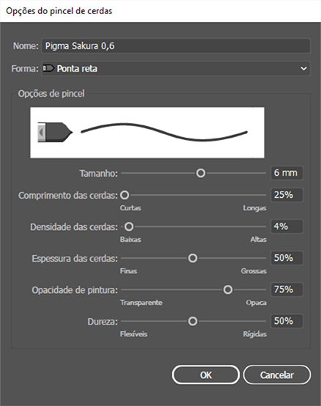The height and width of the screenshot is (406, 321).
Task: Click the Tamanho slider handle
Action: pos(201,173)
